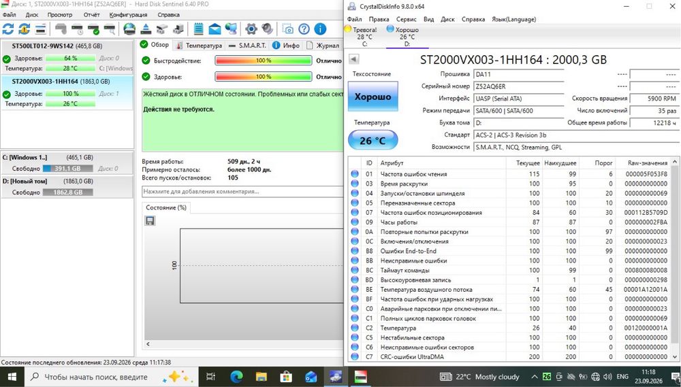This screenshot has height=387, width=681.
Task: Click the S.M.A.R.T. table scrollbar down arrow
Action: (x=675, y=356)
